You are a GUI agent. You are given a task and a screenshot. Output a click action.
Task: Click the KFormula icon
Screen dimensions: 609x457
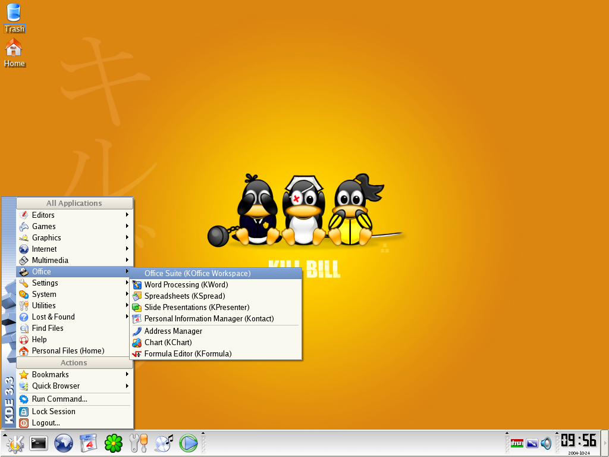137,354
